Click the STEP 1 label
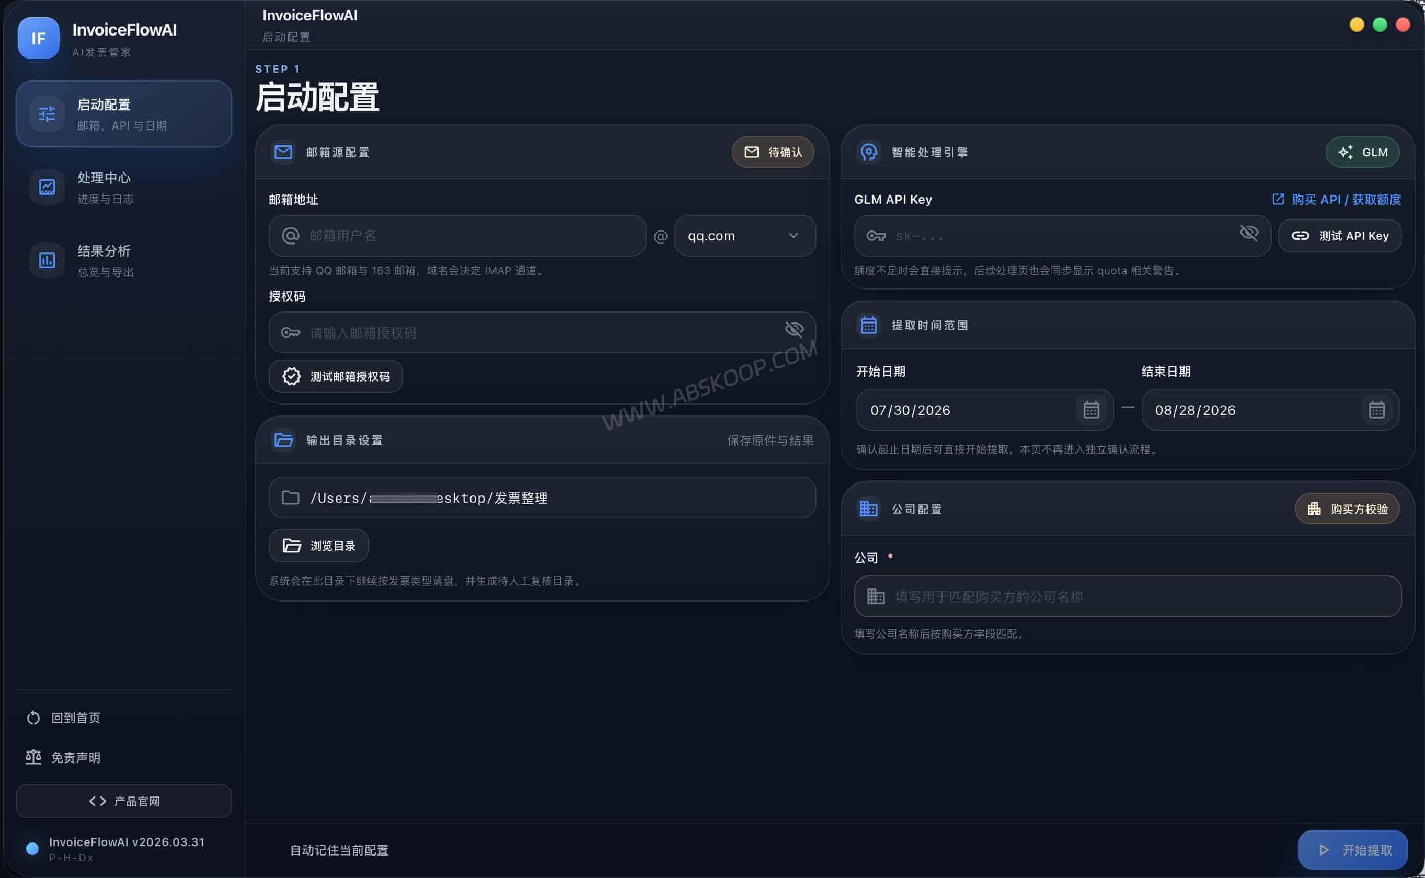The height and width of the screenshot is (878, 1425). pyautogui.click(x=278, y=68)
